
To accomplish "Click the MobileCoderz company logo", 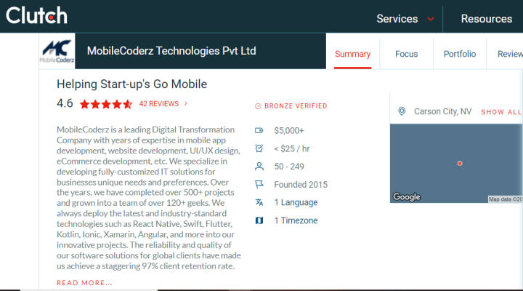I will 57,51.
